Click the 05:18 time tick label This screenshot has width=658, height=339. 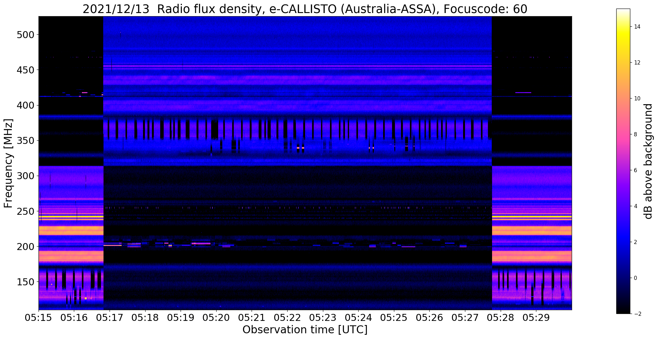pos(145,318)
